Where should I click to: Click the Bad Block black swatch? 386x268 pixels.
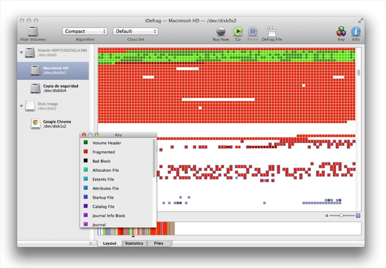pyautogui.click(x=86, y=161)
